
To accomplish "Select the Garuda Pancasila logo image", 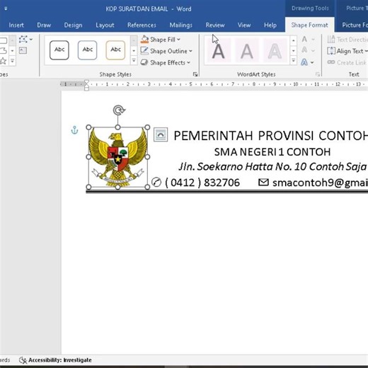I will click(118, 157).
